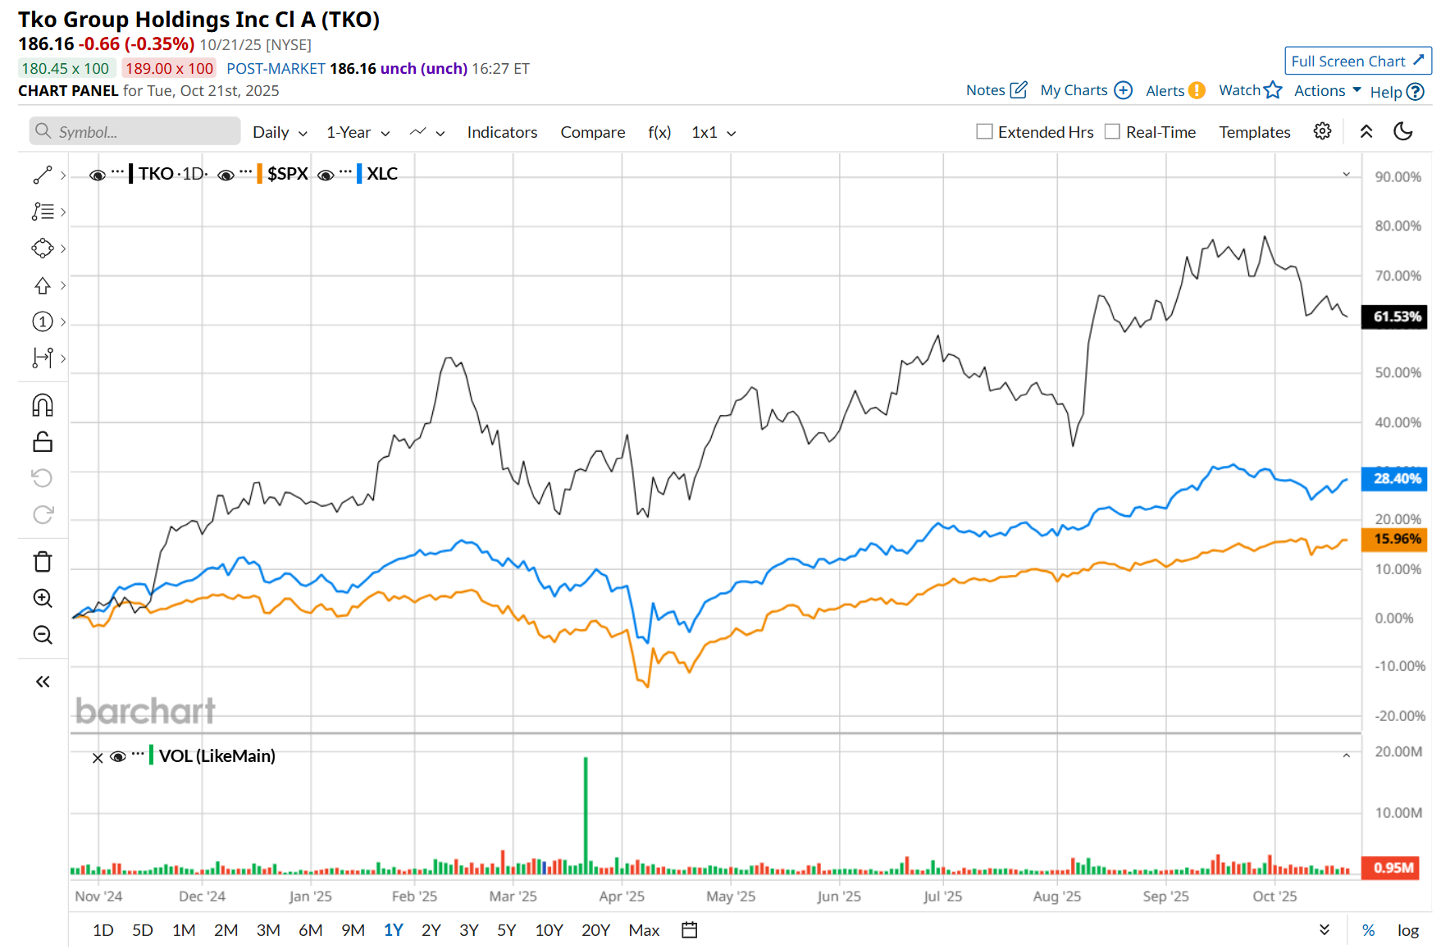Collapse the toolbar with double chevron up
Screen dimensions: 1450x949
(x=1366, y=131)
